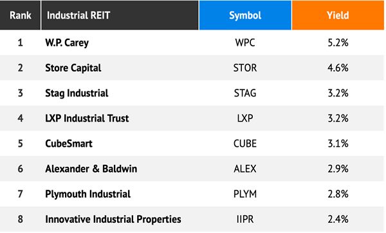Click the WPC ticker symbol
This screenshot has width=386, height=233.
(x=245, y=43)
